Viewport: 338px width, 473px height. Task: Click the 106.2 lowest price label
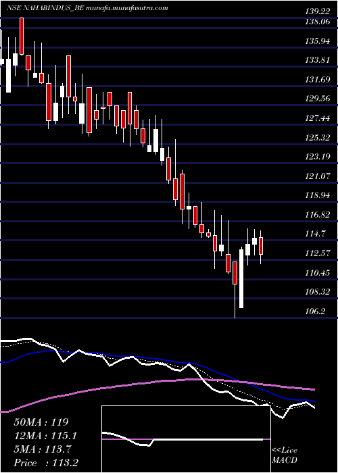click(314, 312)
